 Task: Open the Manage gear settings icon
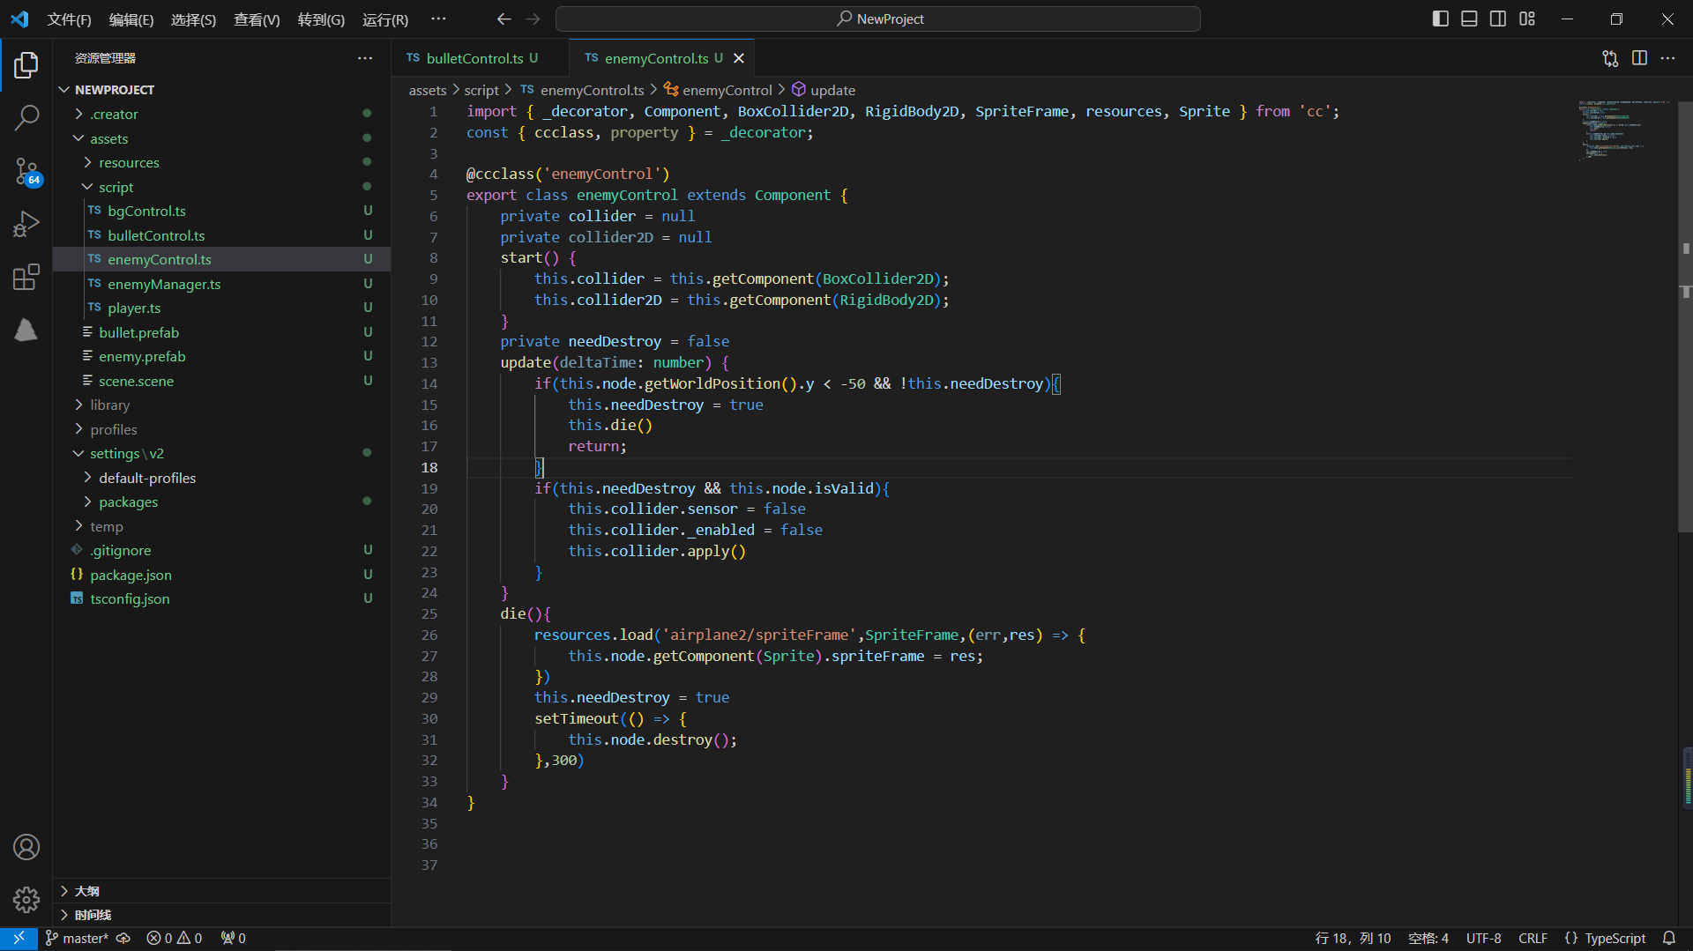[26, 899]
